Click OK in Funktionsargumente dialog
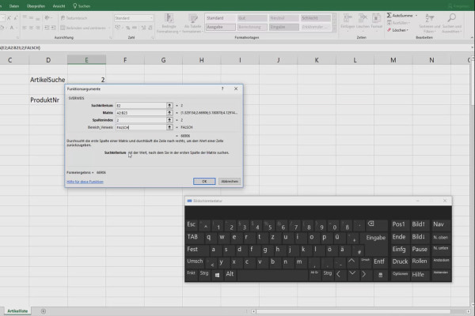475x316 pixels. (204, 181)
